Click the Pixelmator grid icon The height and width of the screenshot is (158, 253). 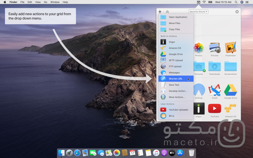[230, 48]
